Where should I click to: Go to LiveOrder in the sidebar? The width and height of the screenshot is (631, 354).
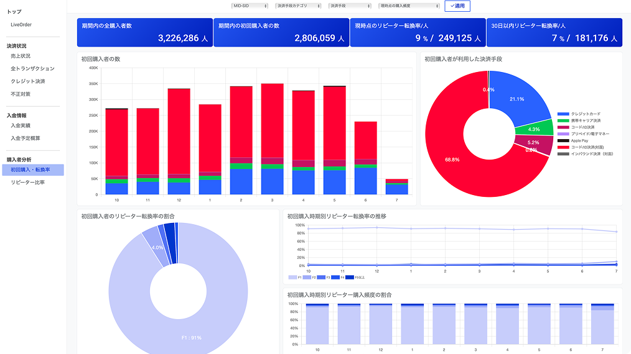(x=21, y=25)
